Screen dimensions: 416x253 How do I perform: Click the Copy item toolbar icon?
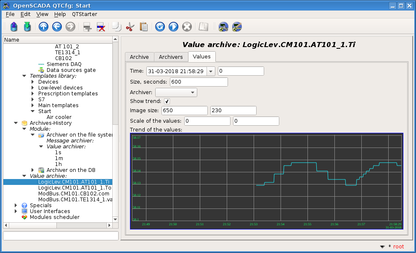coord(117,27)
